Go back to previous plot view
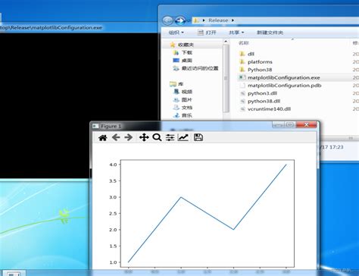 pos(116,137)
